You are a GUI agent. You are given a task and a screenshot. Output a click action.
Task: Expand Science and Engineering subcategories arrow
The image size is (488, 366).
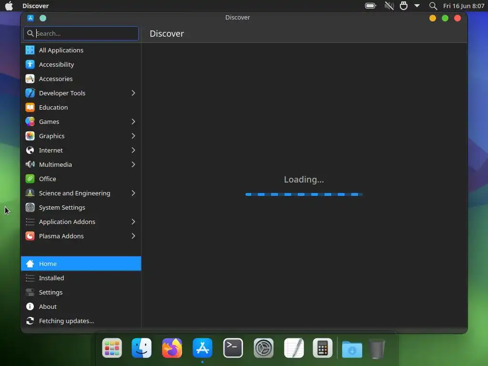(133, 193)
